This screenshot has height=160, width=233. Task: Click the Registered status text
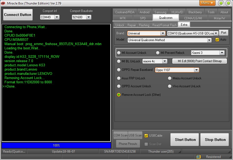pos(213,157)
